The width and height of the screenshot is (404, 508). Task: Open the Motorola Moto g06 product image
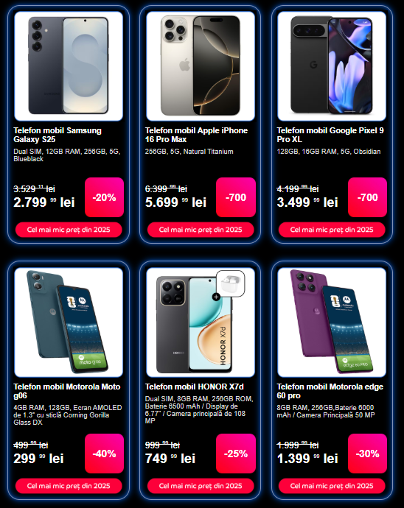pos(69,322)
